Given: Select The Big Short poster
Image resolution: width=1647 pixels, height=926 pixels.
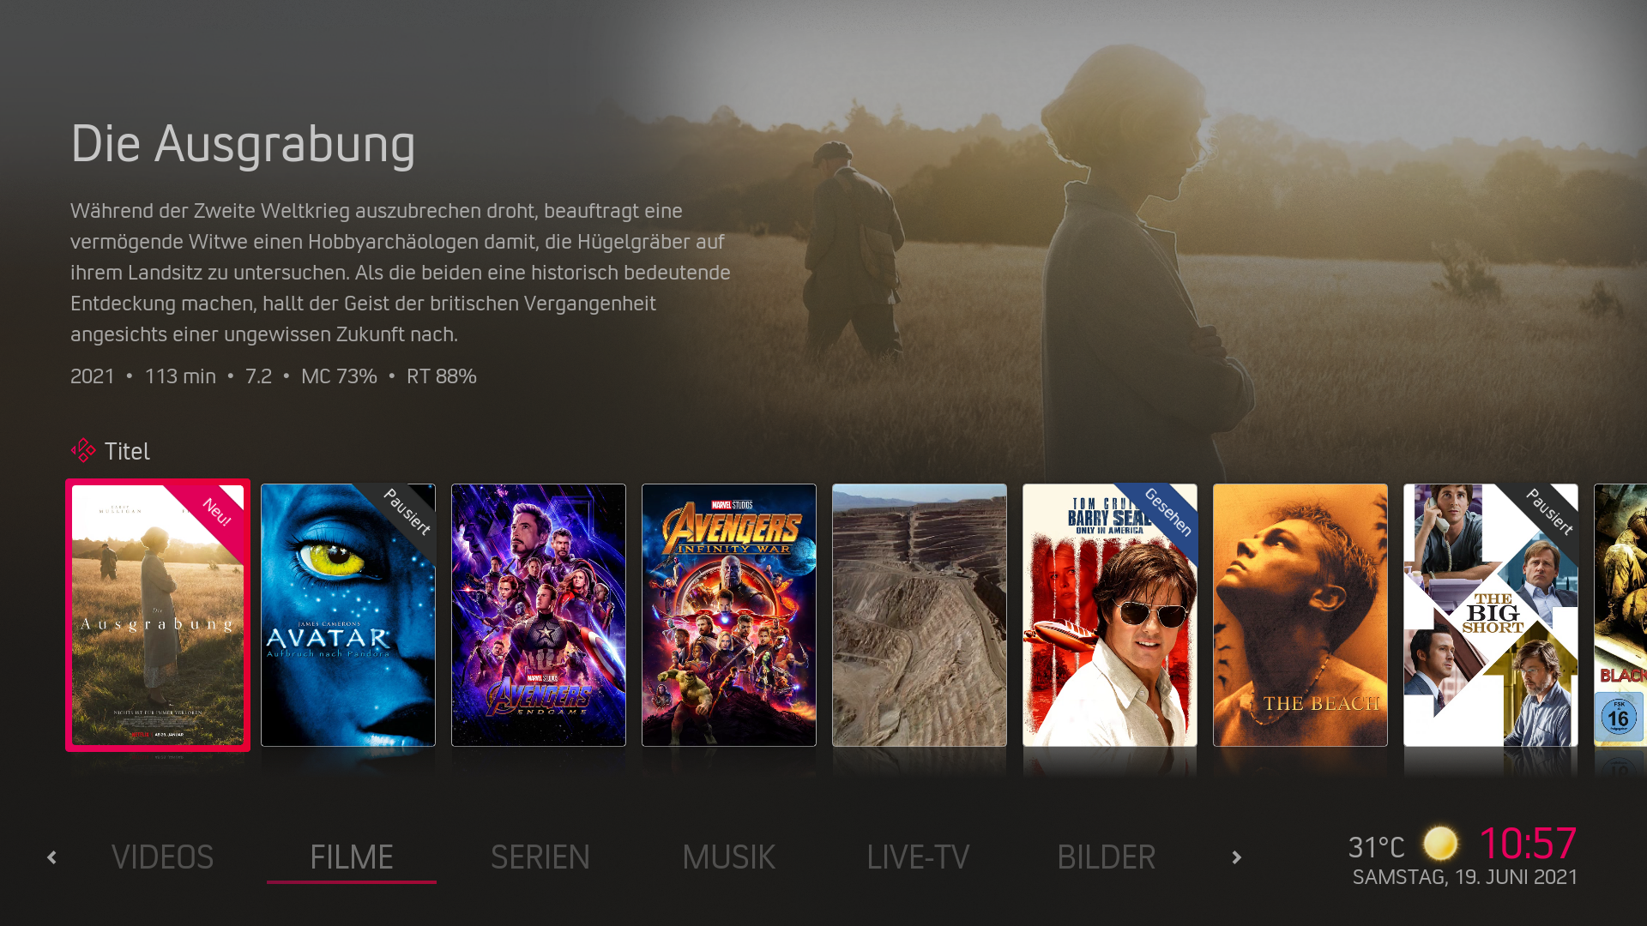Looking at the screenshot, I should click(1491, 615).
